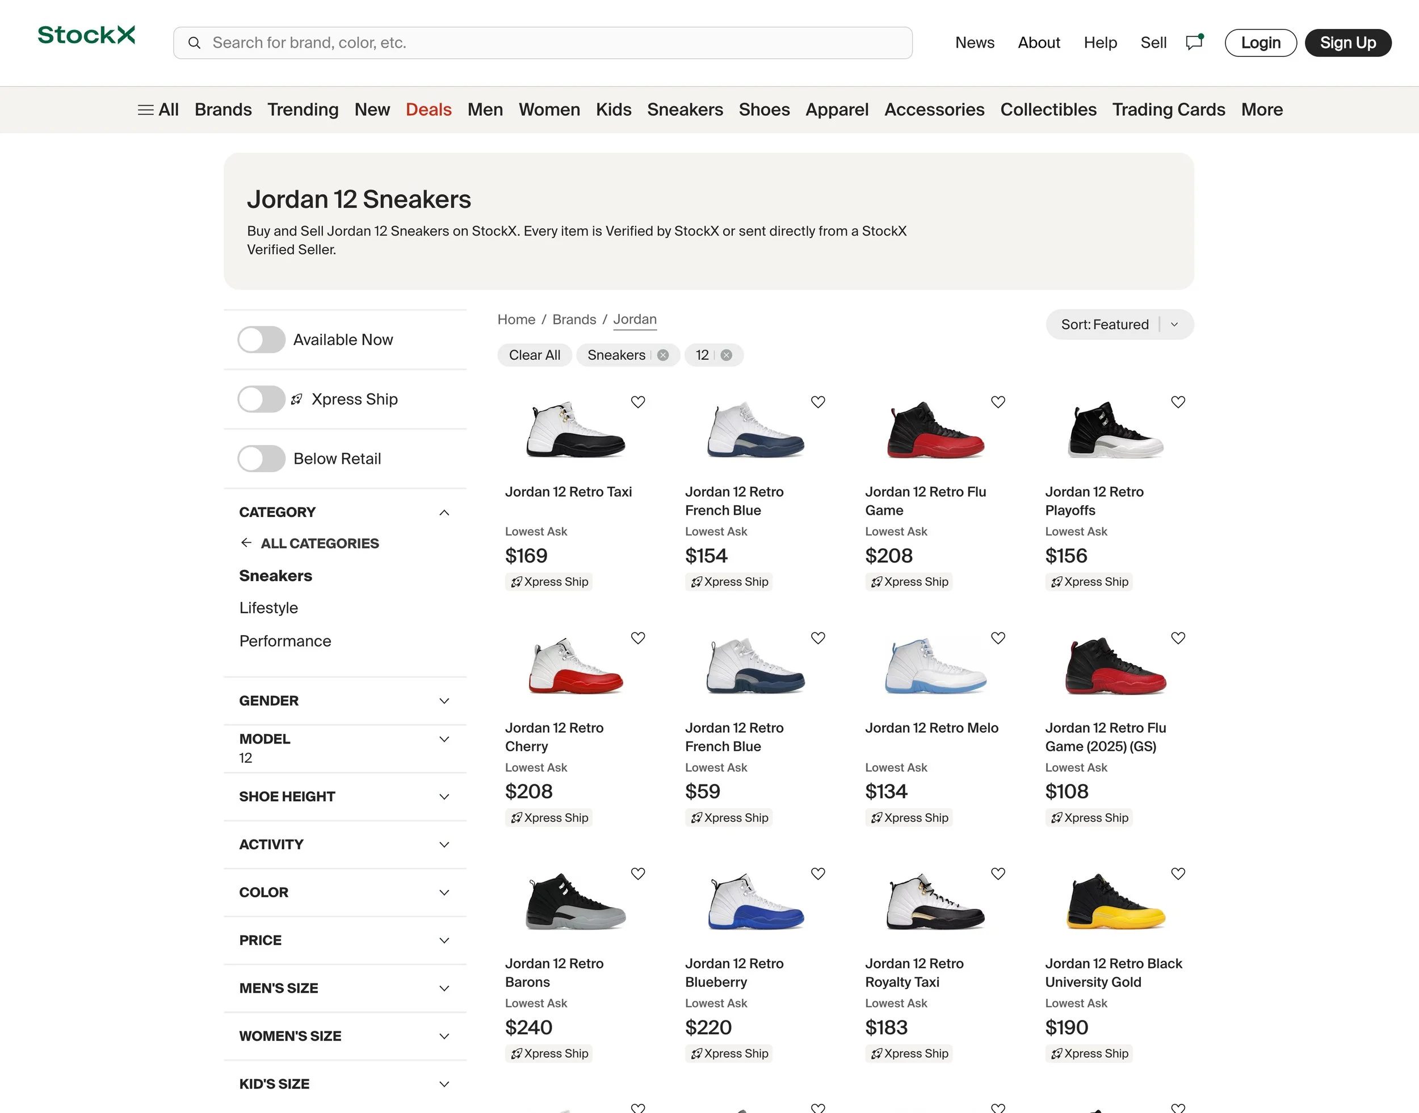
Task: Click the search magnifier icon
Action: pyautogui.click(x=194, y=43)
